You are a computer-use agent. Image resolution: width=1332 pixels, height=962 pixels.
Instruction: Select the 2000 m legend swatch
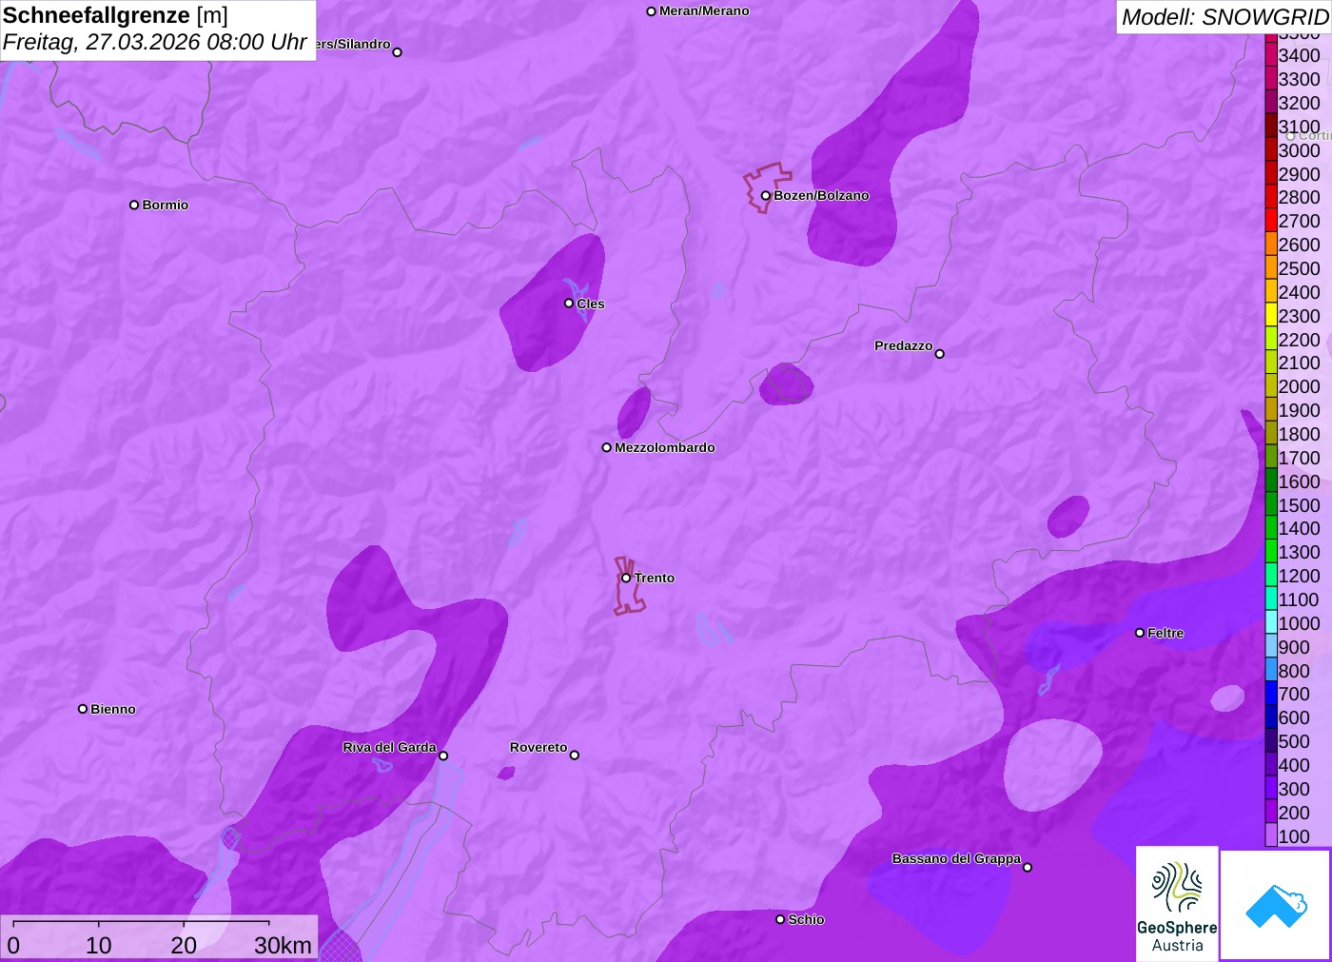click(1271, 386)
